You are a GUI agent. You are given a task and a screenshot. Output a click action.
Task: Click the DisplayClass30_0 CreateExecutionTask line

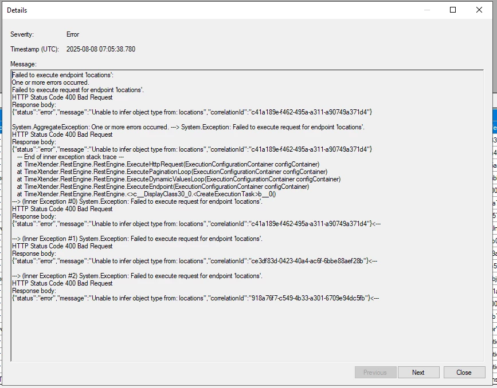(146, 194)
